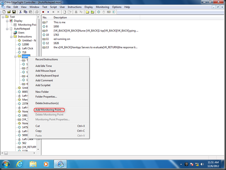Collapse the typing folder node

tap(15, 57)
